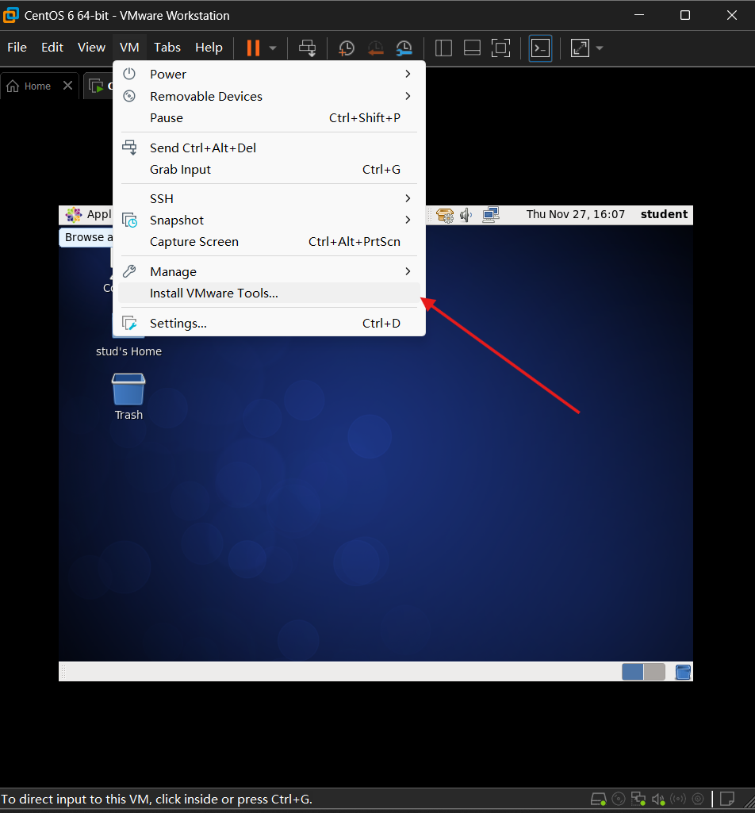
Task: Toggle the thumbnail bar panel icon
Action: 472,48
